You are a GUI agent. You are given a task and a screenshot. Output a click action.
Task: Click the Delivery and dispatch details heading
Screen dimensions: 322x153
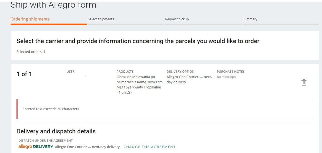click(x=56, y=131)
